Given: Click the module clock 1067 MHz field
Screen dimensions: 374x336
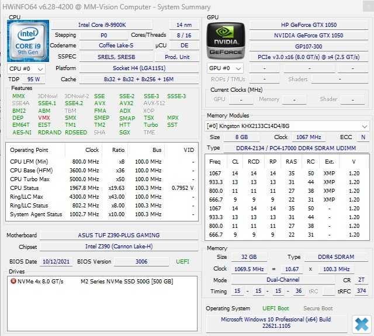Looking at the screenshot, I should pyautogui.click(x=309, y=137).
